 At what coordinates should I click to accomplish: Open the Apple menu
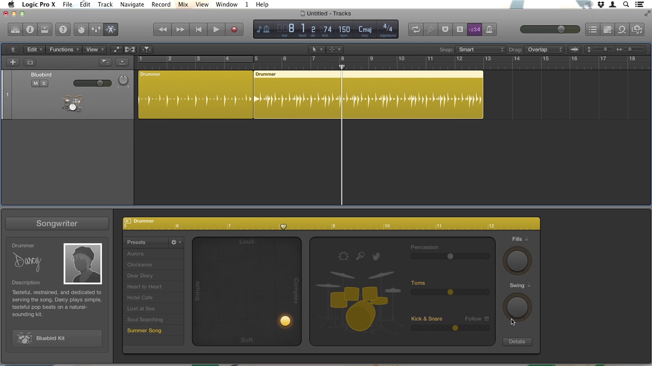click(x=11, y=5)
